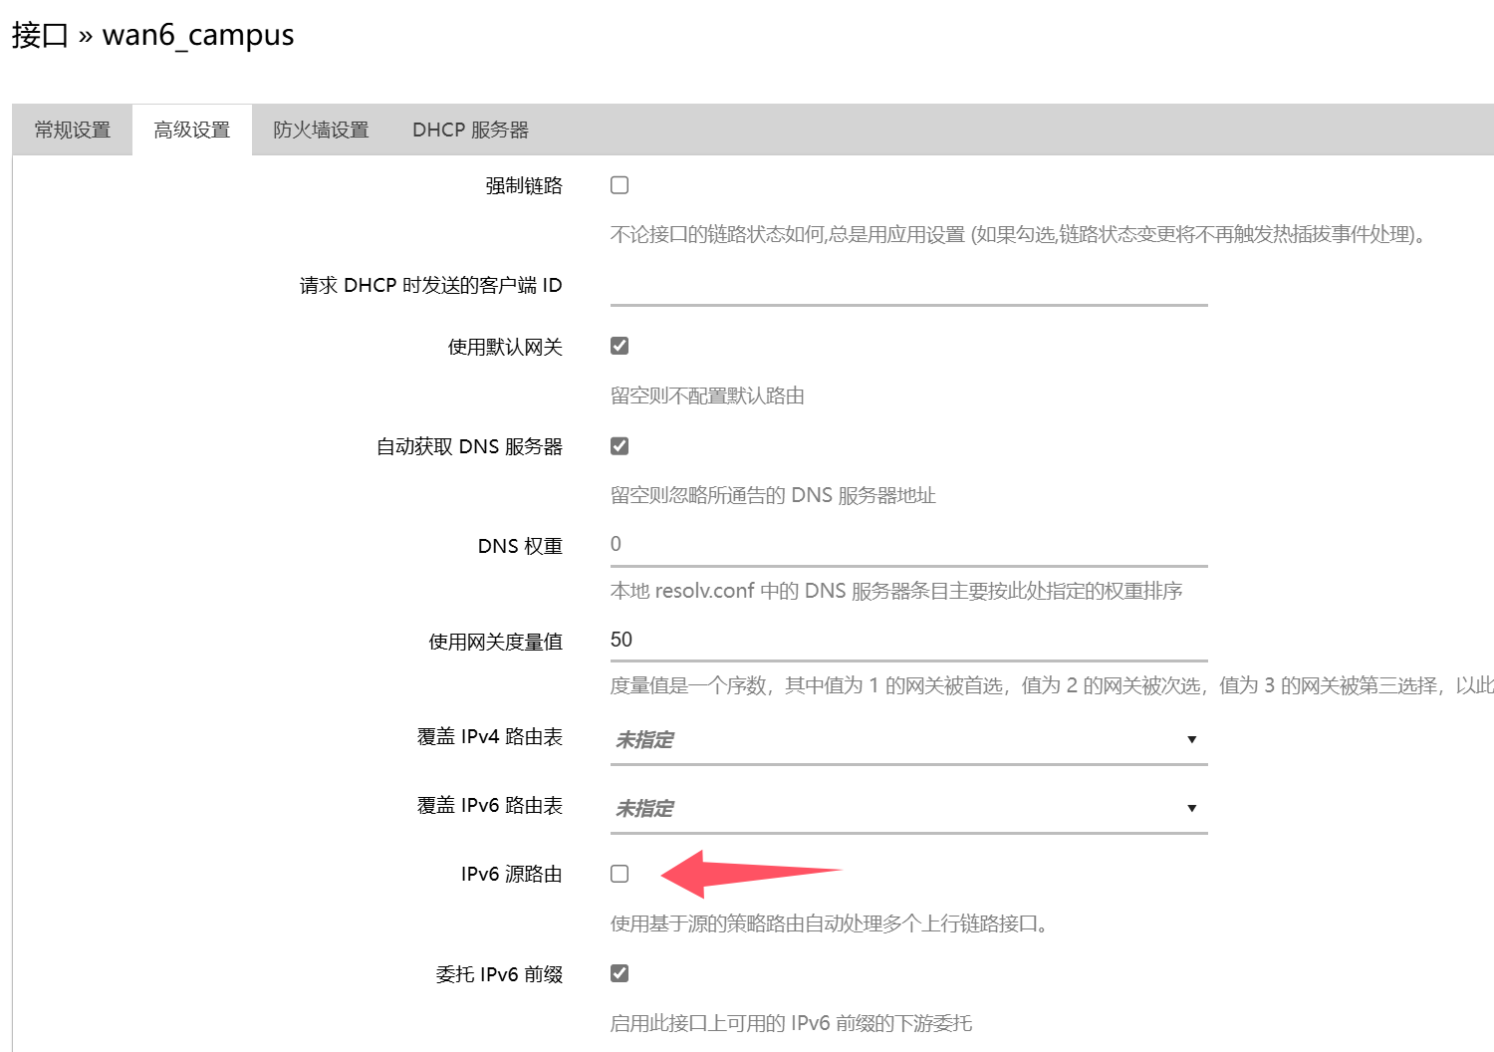Expand the IPv6 routing table arrow control
The height and width of the screenshot is (1052, 1494).
(1191, 808)
